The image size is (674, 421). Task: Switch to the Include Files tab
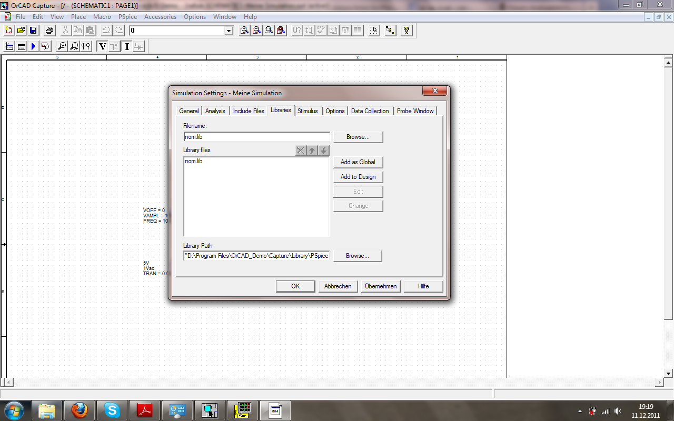[249, 111]
